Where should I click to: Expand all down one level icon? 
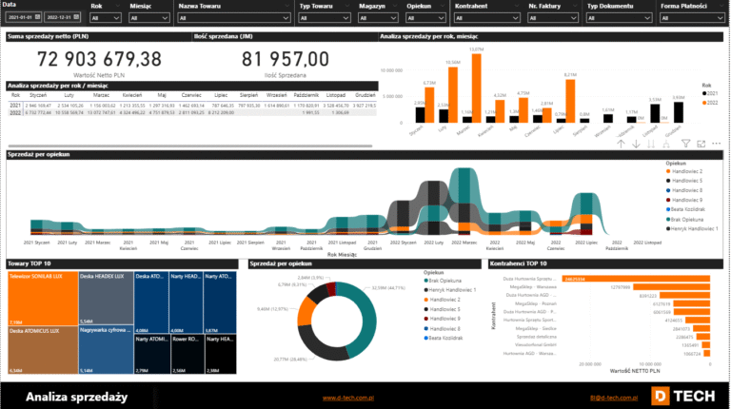click(x=668, y=144)
